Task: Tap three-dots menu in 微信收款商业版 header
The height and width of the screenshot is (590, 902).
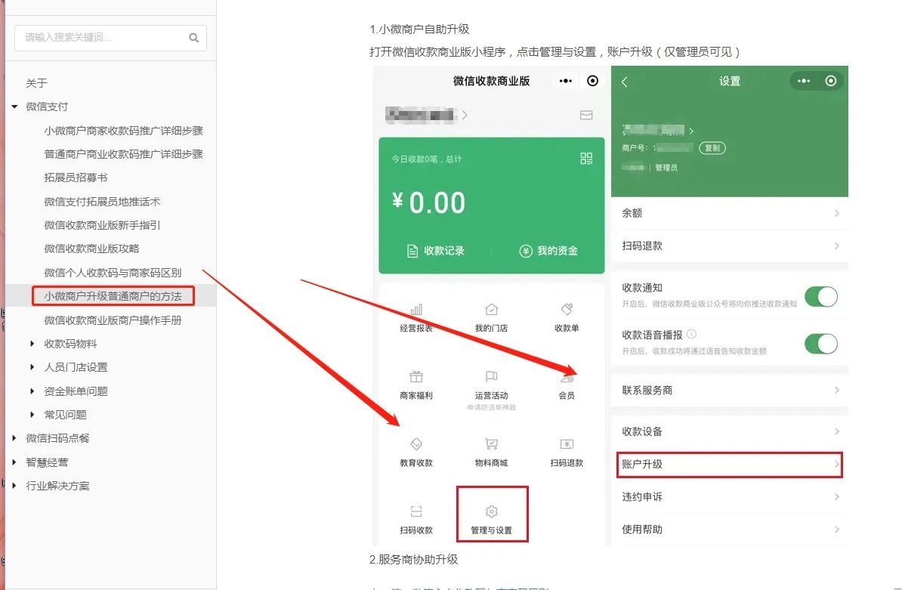Action: pyautogui.click(x=566, y=81)
